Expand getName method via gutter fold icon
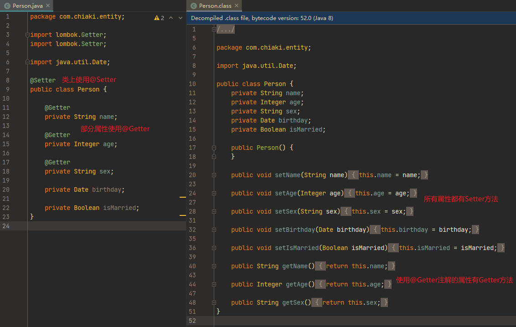 (x=214, y=266)
